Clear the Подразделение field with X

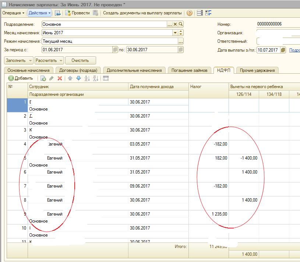coord(175,24)
